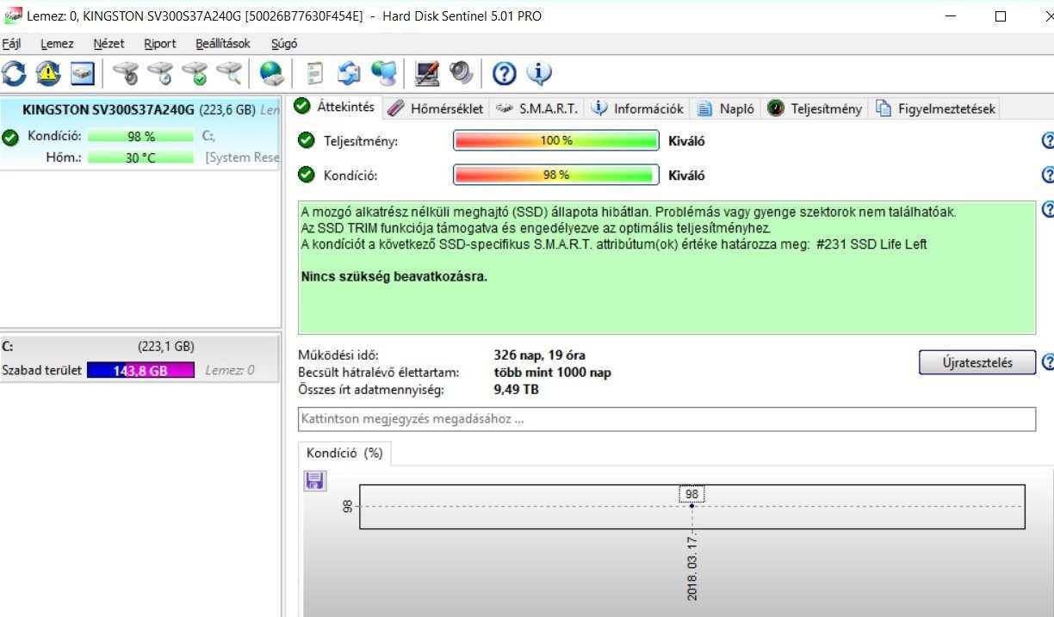Click help icon beside green status text box
The height and width of the screenshot is (617, 1054).
(1048, 209)
